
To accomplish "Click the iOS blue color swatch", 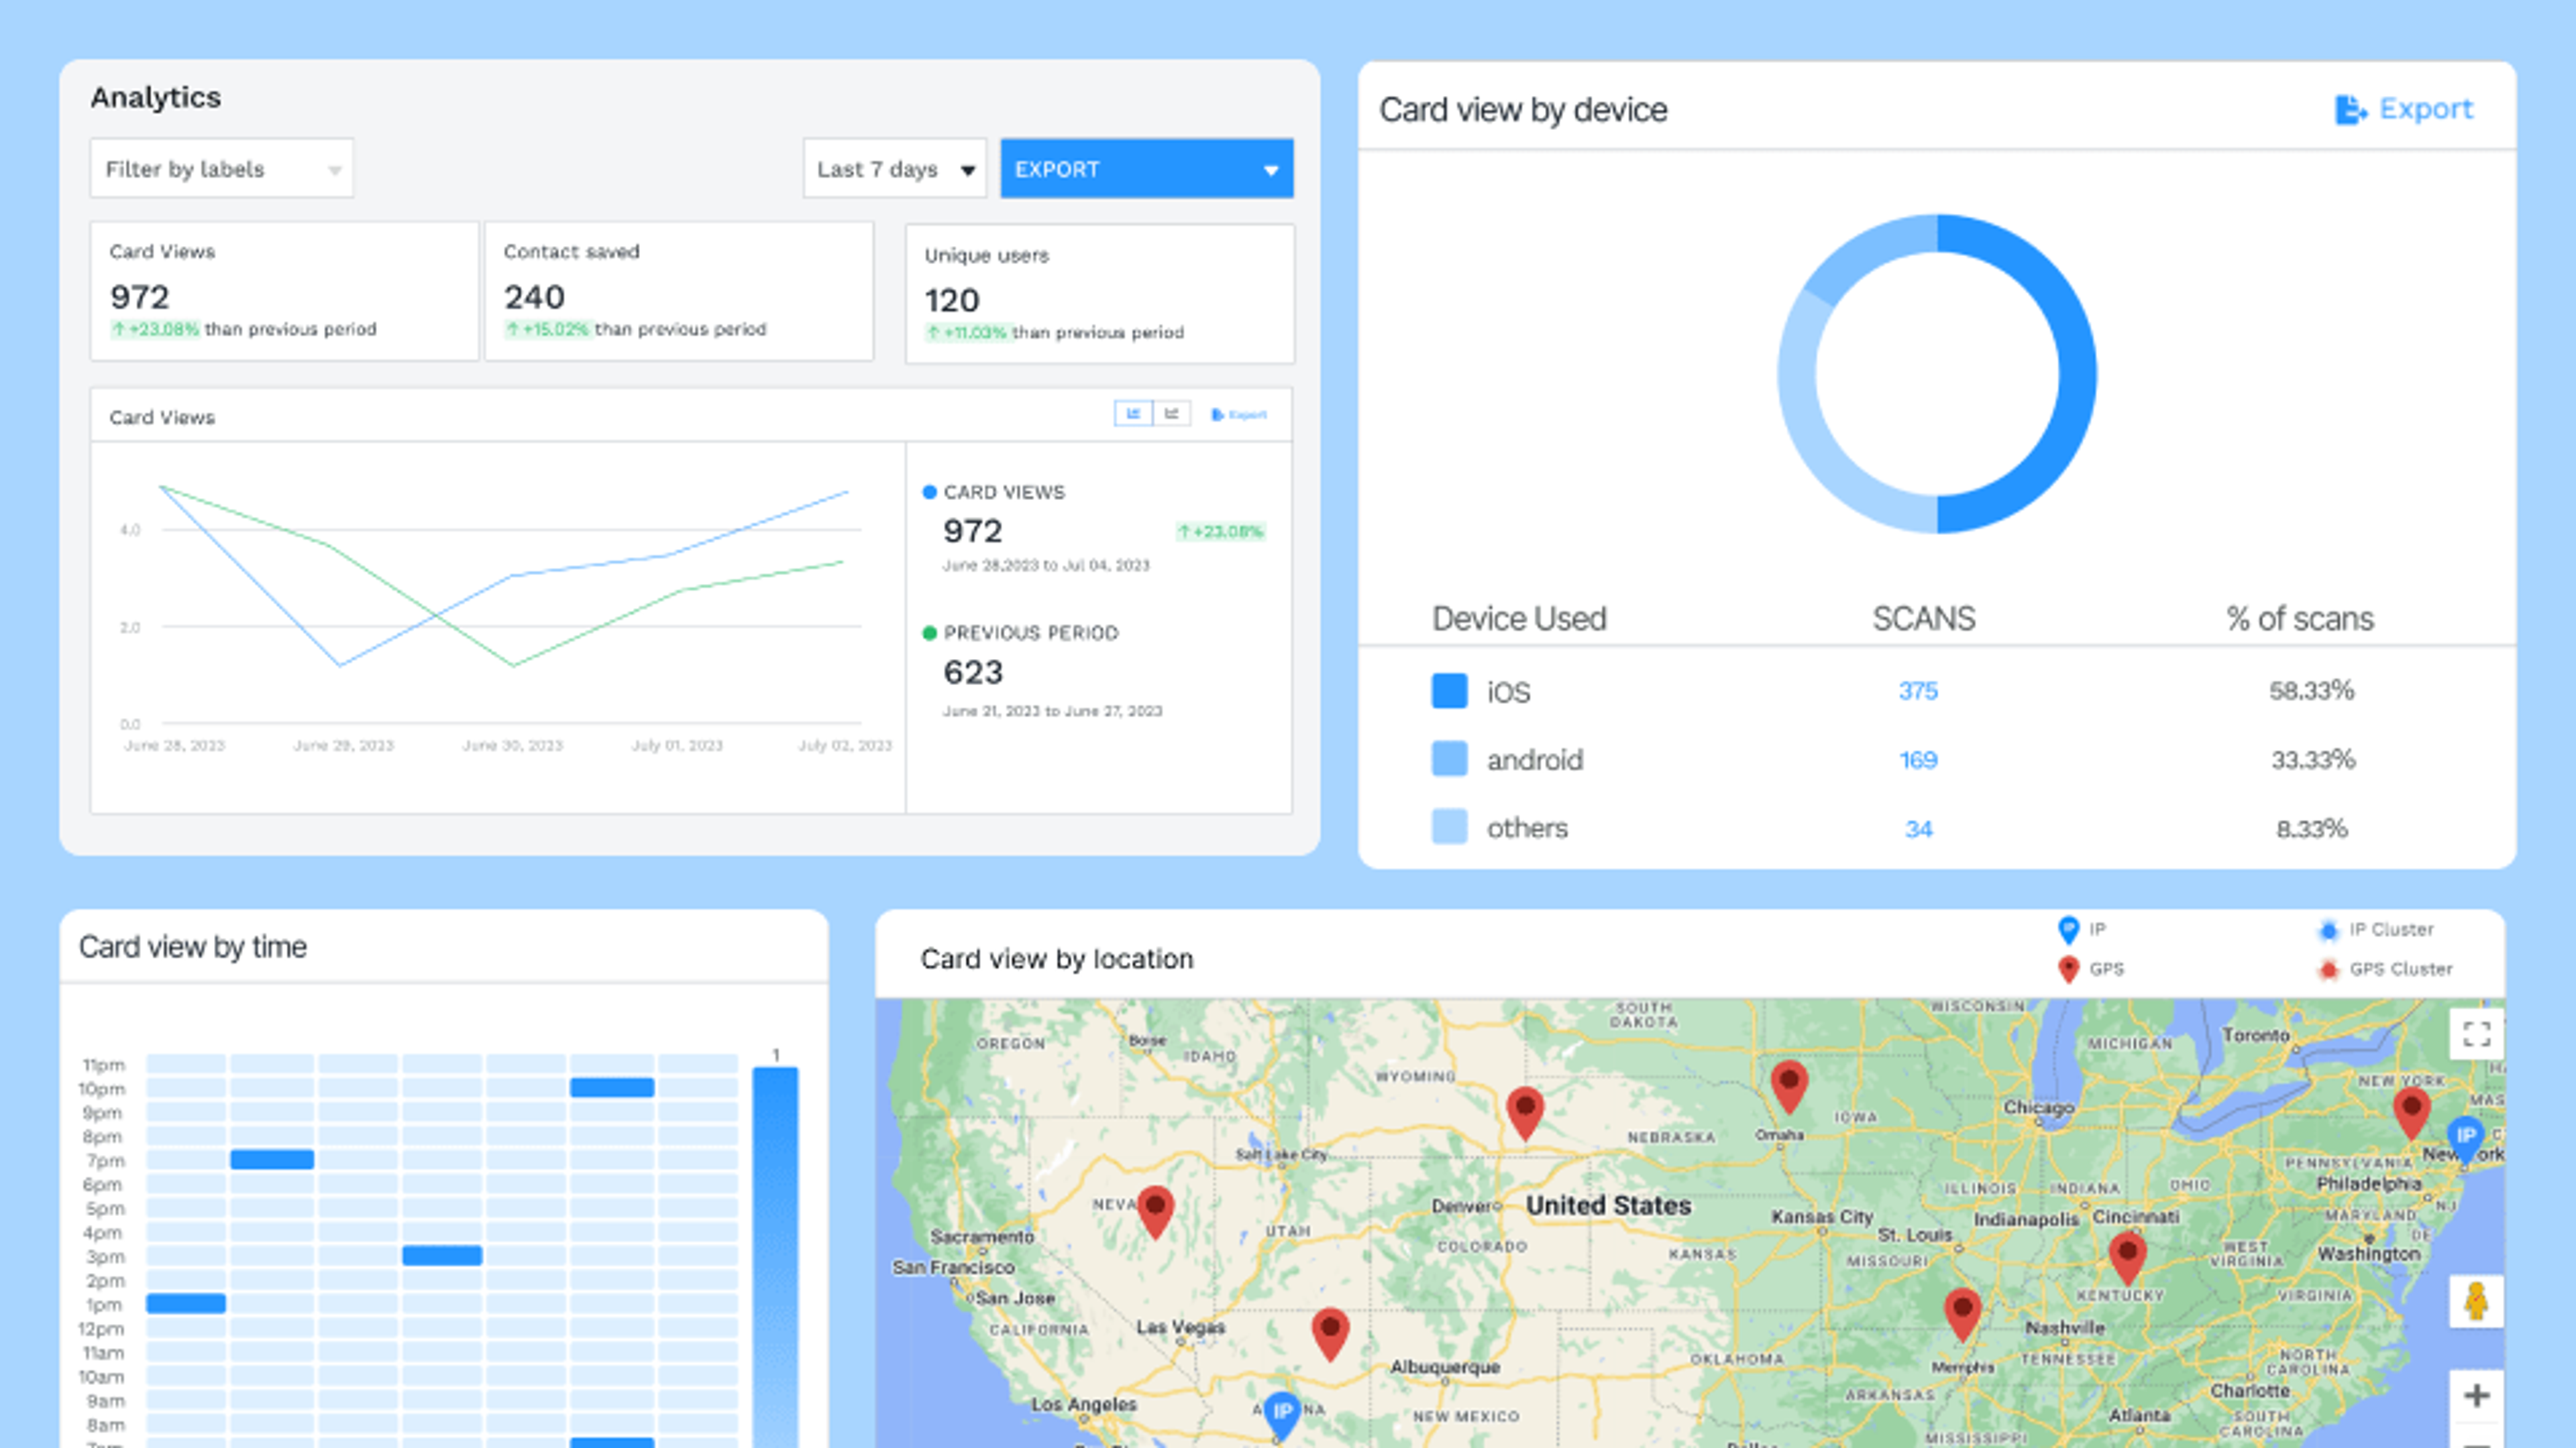I will (1449, 692).
